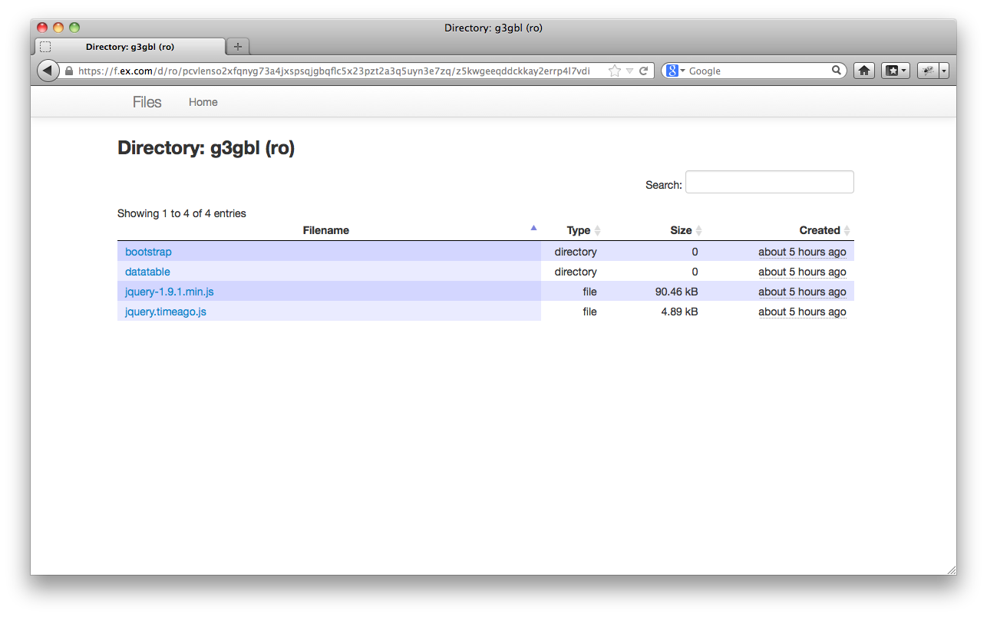Click 'about 5 hours ago' in bootstrap row
This screenshot has width=987, height=617.
(802, 252)
